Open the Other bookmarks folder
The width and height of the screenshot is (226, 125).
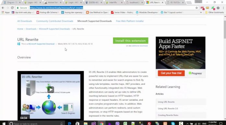pos(215,12)
